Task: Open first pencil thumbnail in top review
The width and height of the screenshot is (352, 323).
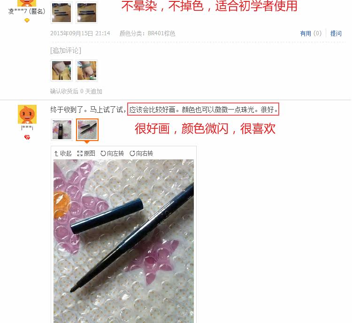Action: pyautogui.click(x=61, y=12)
